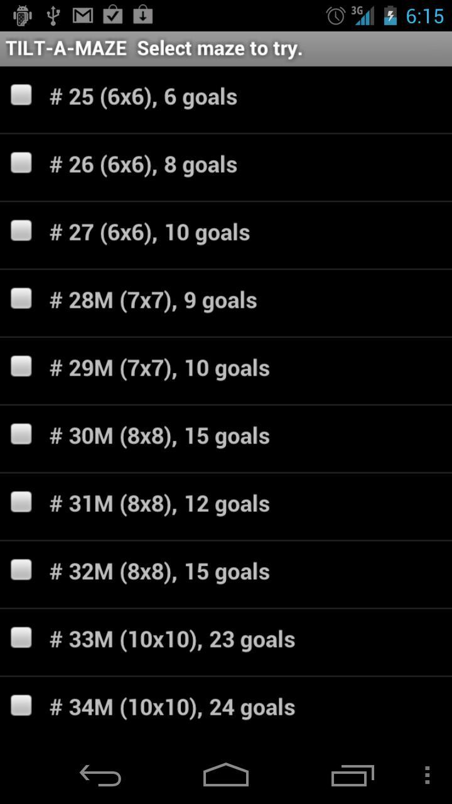
Task: Check the box for maze # 28M
Action: [21, 299]
